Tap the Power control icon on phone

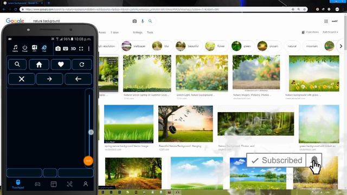(25, 48)
